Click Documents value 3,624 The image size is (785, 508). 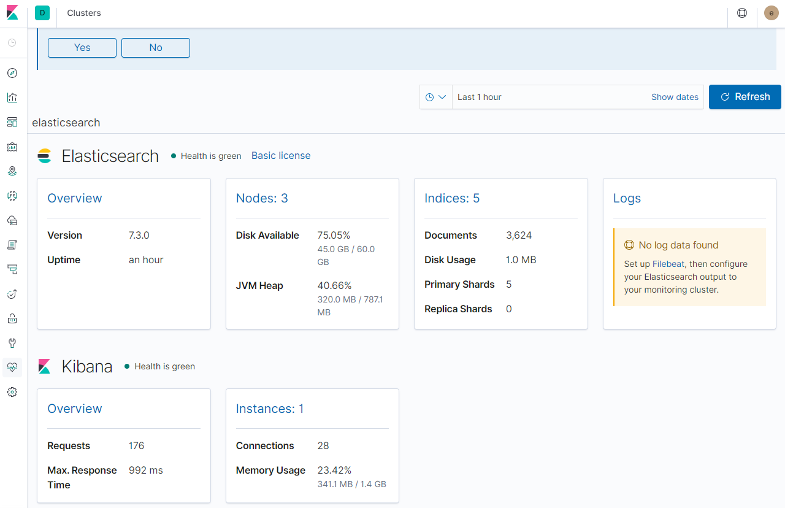coord(519,236)
